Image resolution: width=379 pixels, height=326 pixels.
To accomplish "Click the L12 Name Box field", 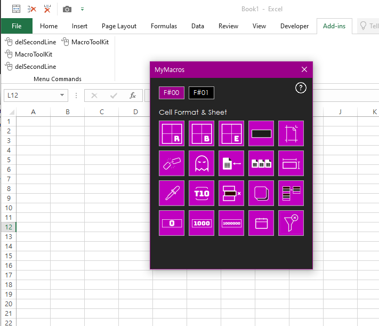I will pos(31,96).
